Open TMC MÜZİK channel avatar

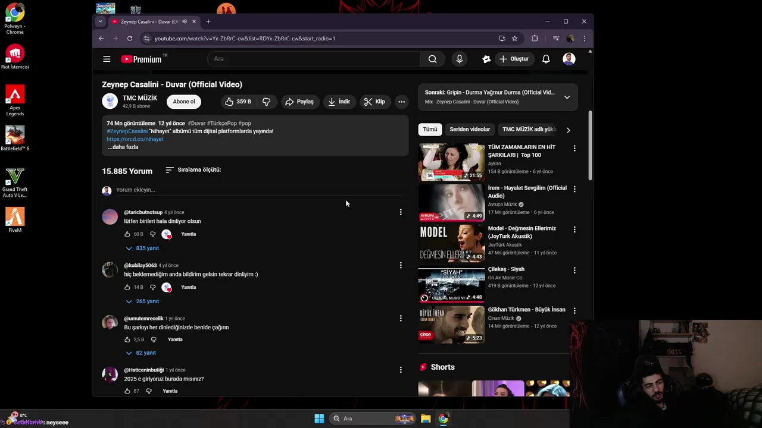pyautogui.click(x=110, y=101)
